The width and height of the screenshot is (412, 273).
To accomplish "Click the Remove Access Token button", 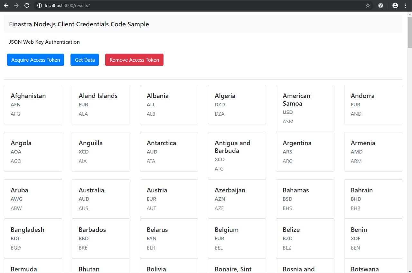I will [134, 60].
